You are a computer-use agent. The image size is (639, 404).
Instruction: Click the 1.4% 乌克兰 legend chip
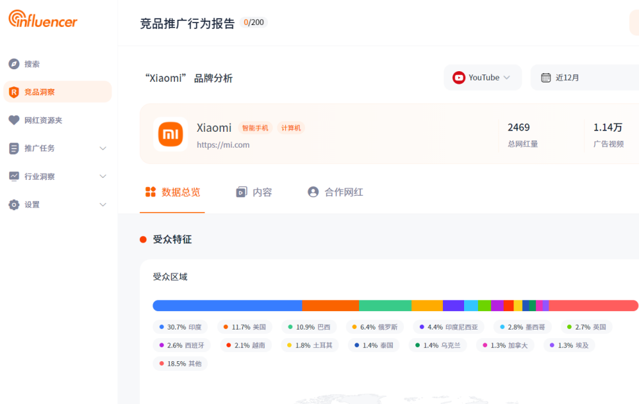[438, 345]
